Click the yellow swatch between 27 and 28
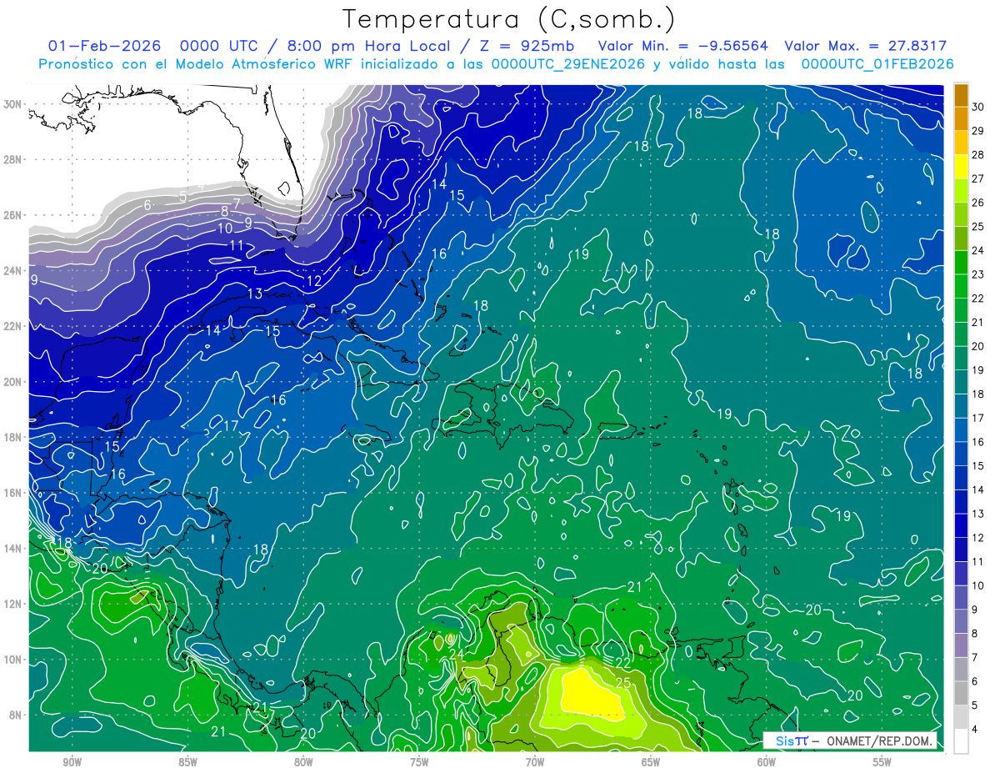The image size is (1000, 773). pyautogui.click(x=961, y=166)
